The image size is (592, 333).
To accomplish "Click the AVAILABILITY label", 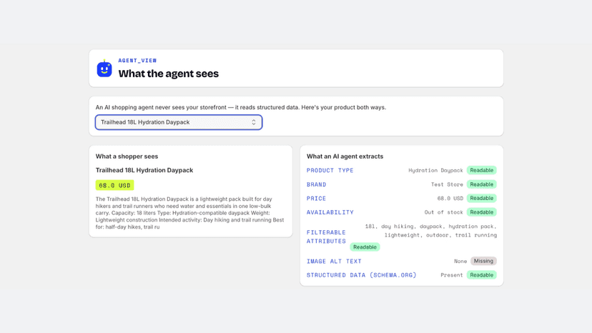I will click(330, 212).
